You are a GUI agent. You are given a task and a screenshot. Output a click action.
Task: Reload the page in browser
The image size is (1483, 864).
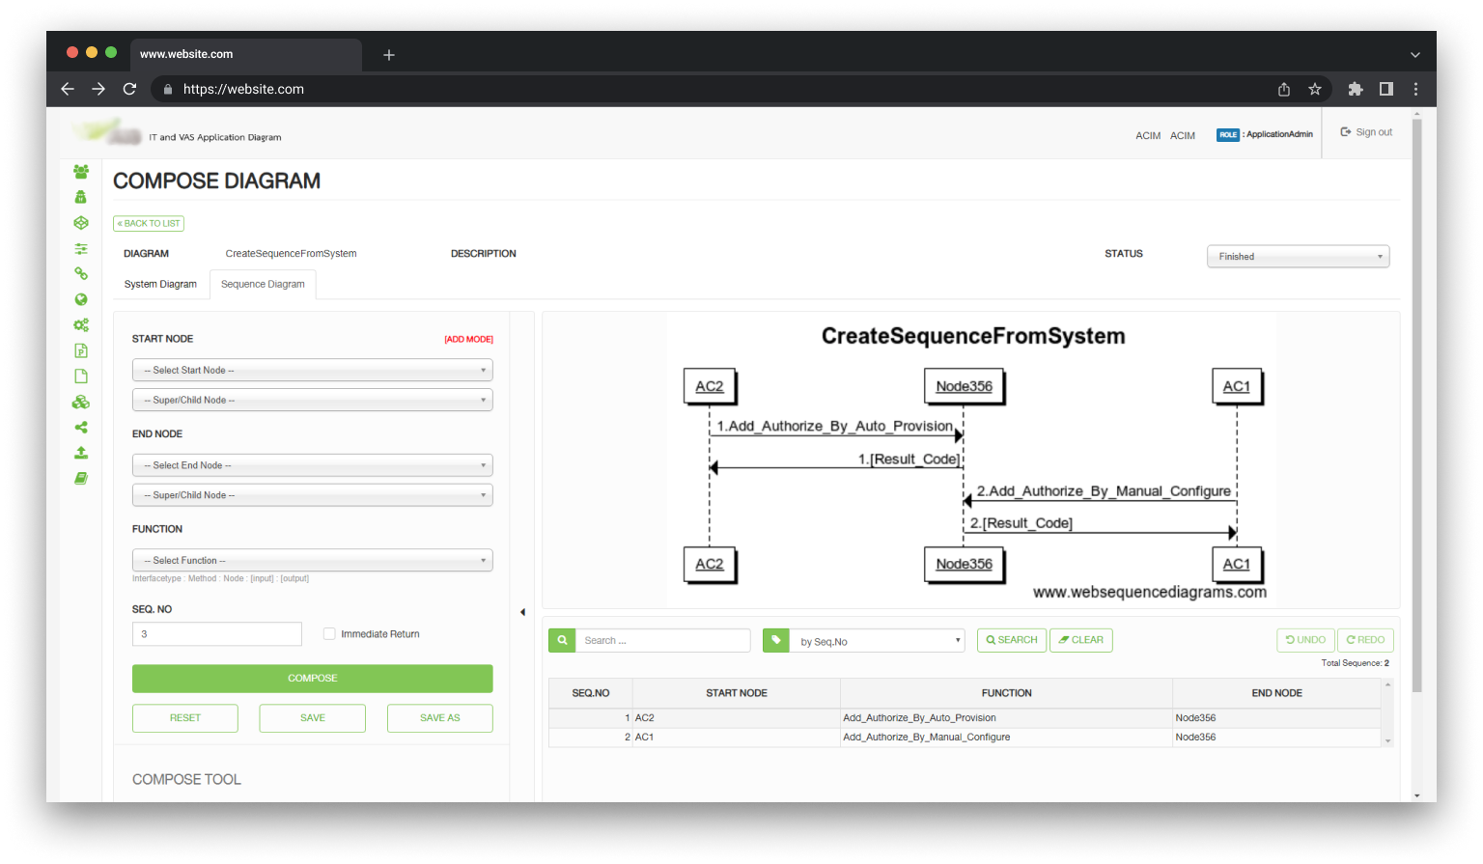(129, 89)
